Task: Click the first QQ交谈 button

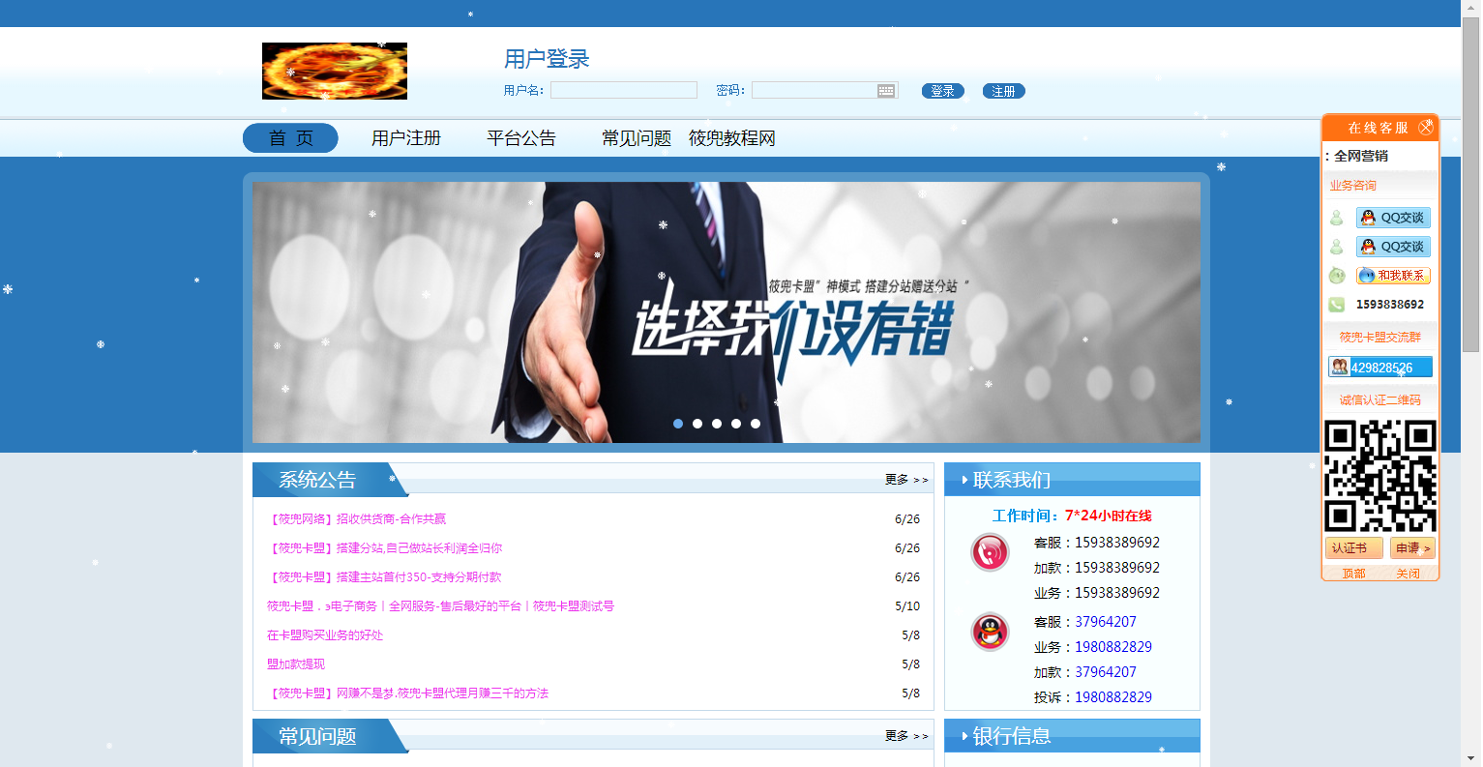Action: pos(1393,218)
